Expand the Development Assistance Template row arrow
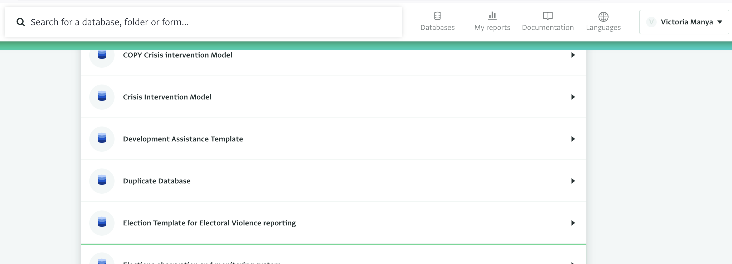Image resolution: width=732 pixels, height=264 pixels. point(573,139)
